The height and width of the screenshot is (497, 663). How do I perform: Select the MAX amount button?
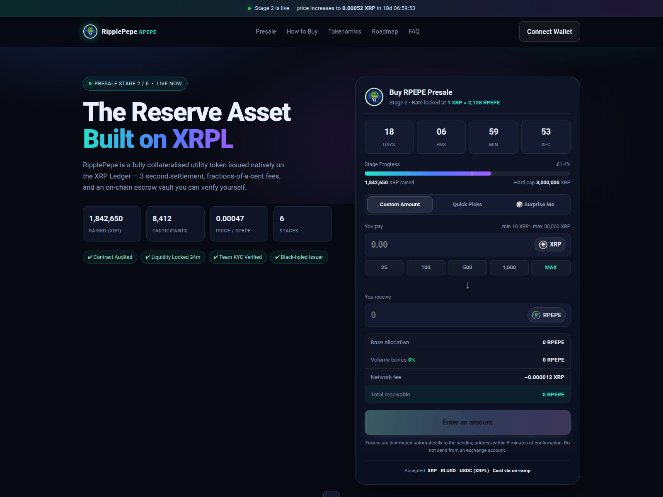[551, 268]
